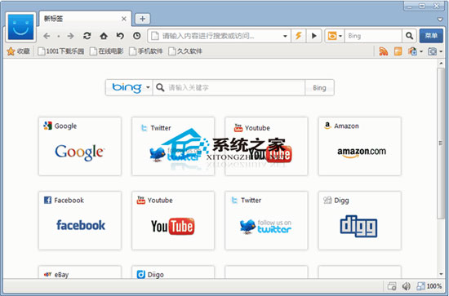
Task: Open the Facebook speed dial tile
Action: (x=80, y=220)
